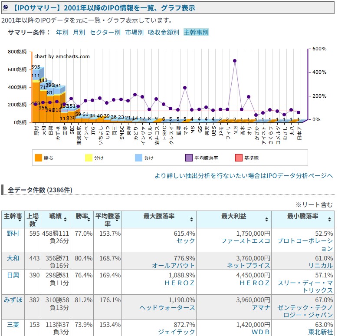The height and width of the screenshot is (336, 338).
Task: Toggle the 基準線 red legend entry
Action: pyautogui.click(x=239, y=158)
